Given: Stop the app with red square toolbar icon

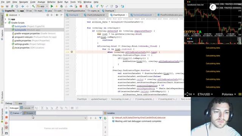Looking at the screenshot, I should [x=81, y=6].
